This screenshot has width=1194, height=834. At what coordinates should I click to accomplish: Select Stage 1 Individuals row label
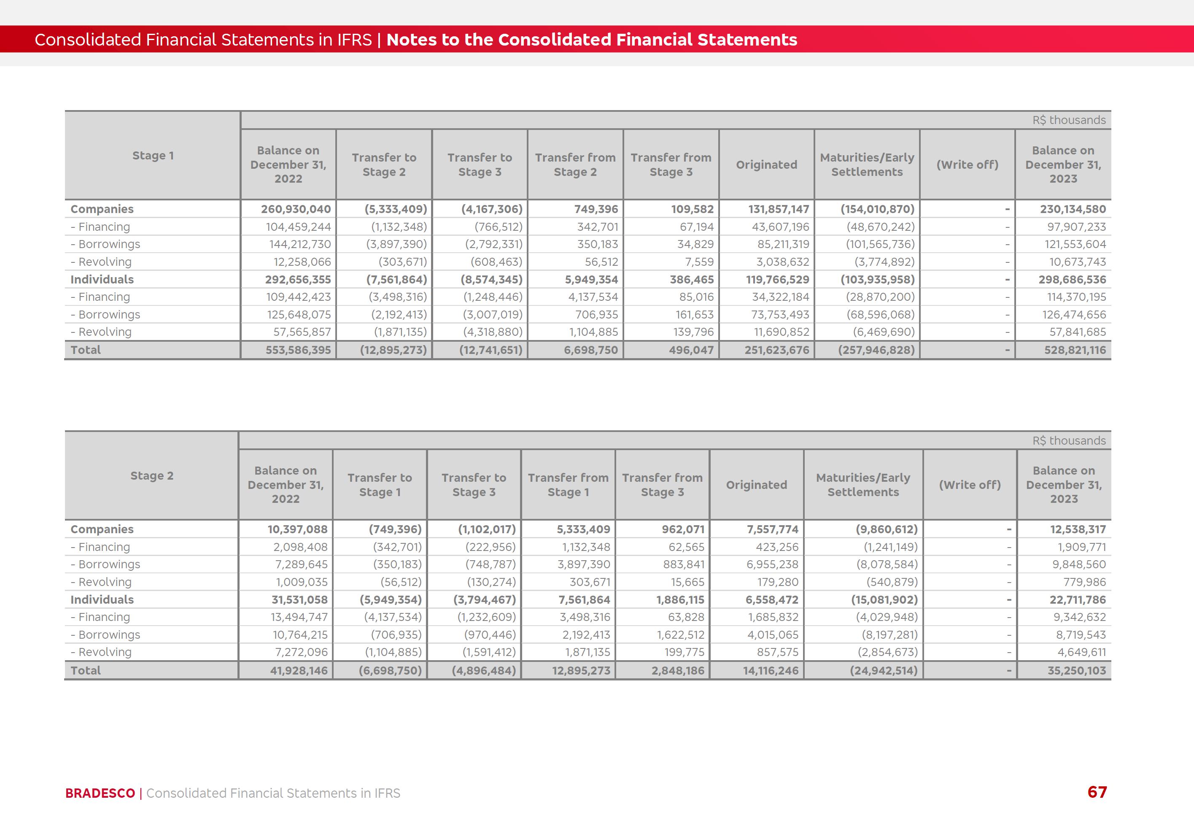tap(102, 279)
